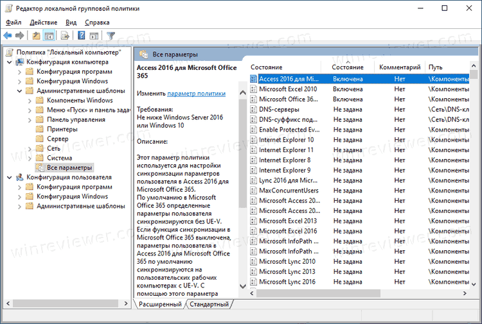Collapse computer Административные шаблоны node
Screen dimensions: 482x324
(x=19, y=91)
